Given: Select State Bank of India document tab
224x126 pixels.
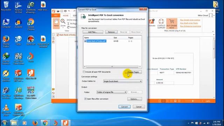Looking at the screenshot, I should click(x=66, y=35).
